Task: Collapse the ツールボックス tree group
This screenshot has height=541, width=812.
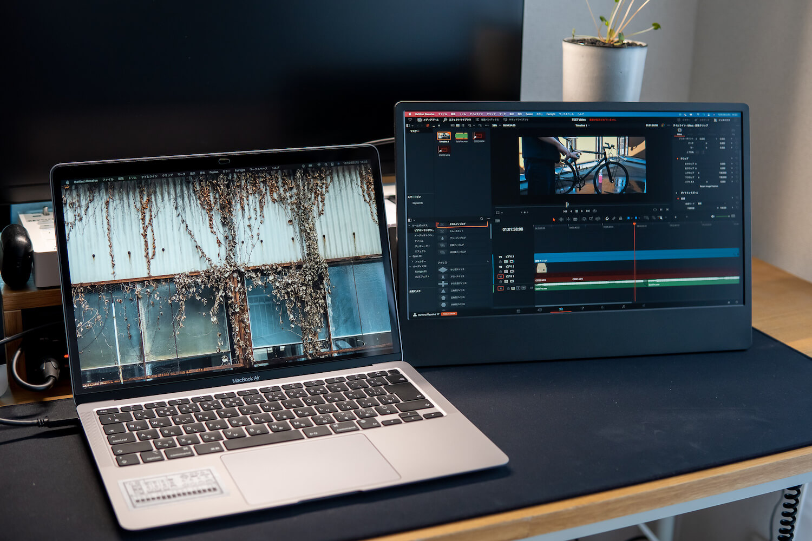Action: point(409,226)
